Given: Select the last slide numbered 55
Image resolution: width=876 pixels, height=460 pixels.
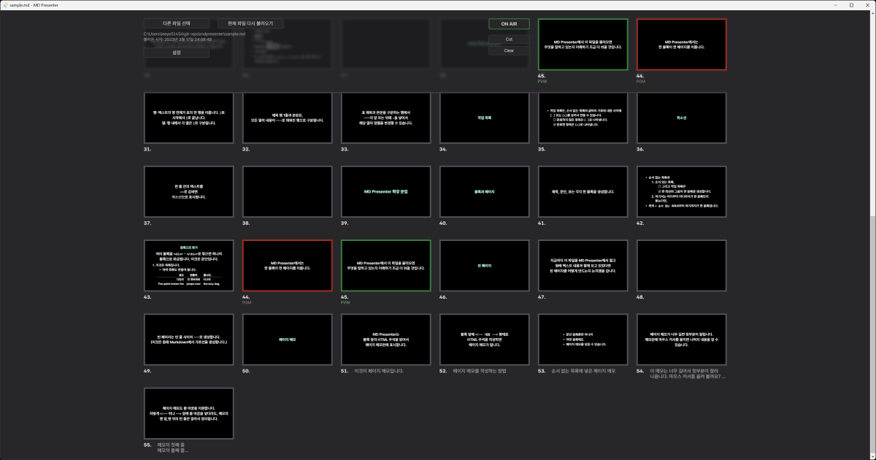Looking at the screenshot, I should click(188, 413).
